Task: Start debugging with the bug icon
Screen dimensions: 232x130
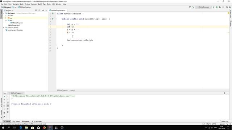Action: (x=217, y=7)
